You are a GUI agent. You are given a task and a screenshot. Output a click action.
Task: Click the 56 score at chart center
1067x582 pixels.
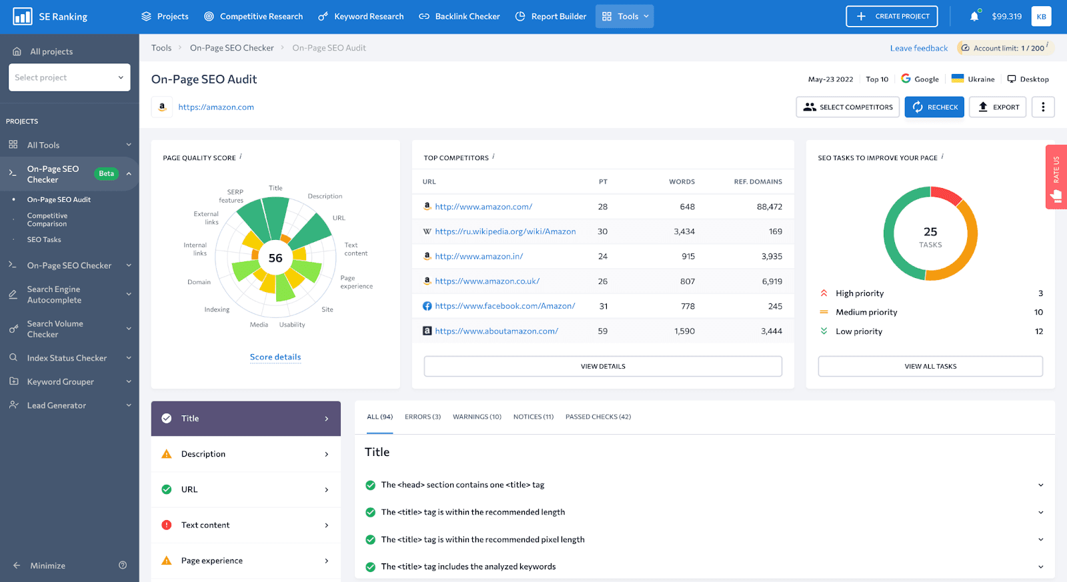(275, 258)
